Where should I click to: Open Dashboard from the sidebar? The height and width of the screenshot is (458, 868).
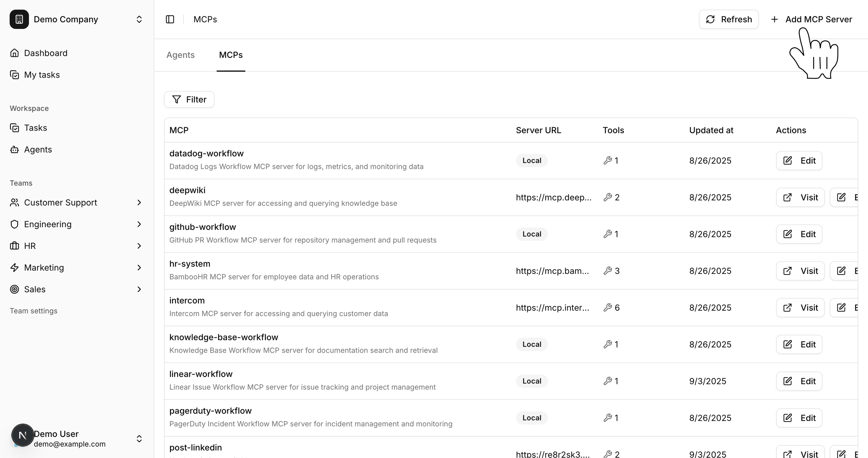point(46,53)
